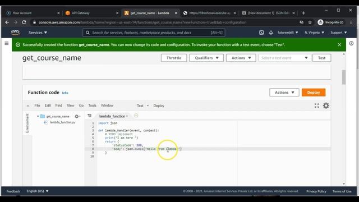This screenshot has width=359, height=202.
Task: Reload the browser page
Action: (24, 22)
